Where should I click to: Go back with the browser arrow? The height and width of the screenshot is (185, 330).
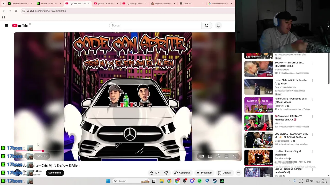click(4, 11)
